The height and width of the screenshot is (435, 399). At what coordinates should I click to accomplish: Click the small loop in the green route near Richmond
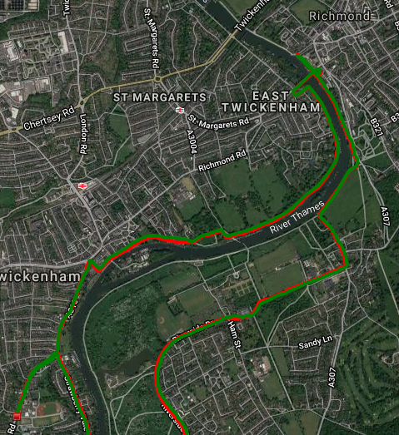[317, 72]
